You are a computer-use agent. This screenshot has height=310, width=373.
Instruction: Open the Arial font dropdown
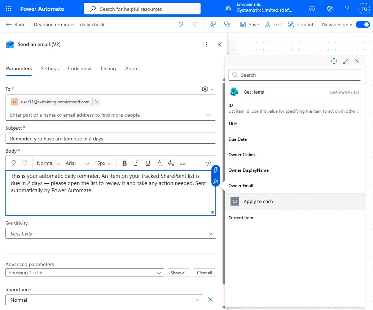click(77, 163)
